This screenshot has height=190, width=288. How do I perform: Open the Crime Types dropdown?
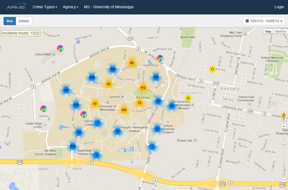tap(45, 7)
